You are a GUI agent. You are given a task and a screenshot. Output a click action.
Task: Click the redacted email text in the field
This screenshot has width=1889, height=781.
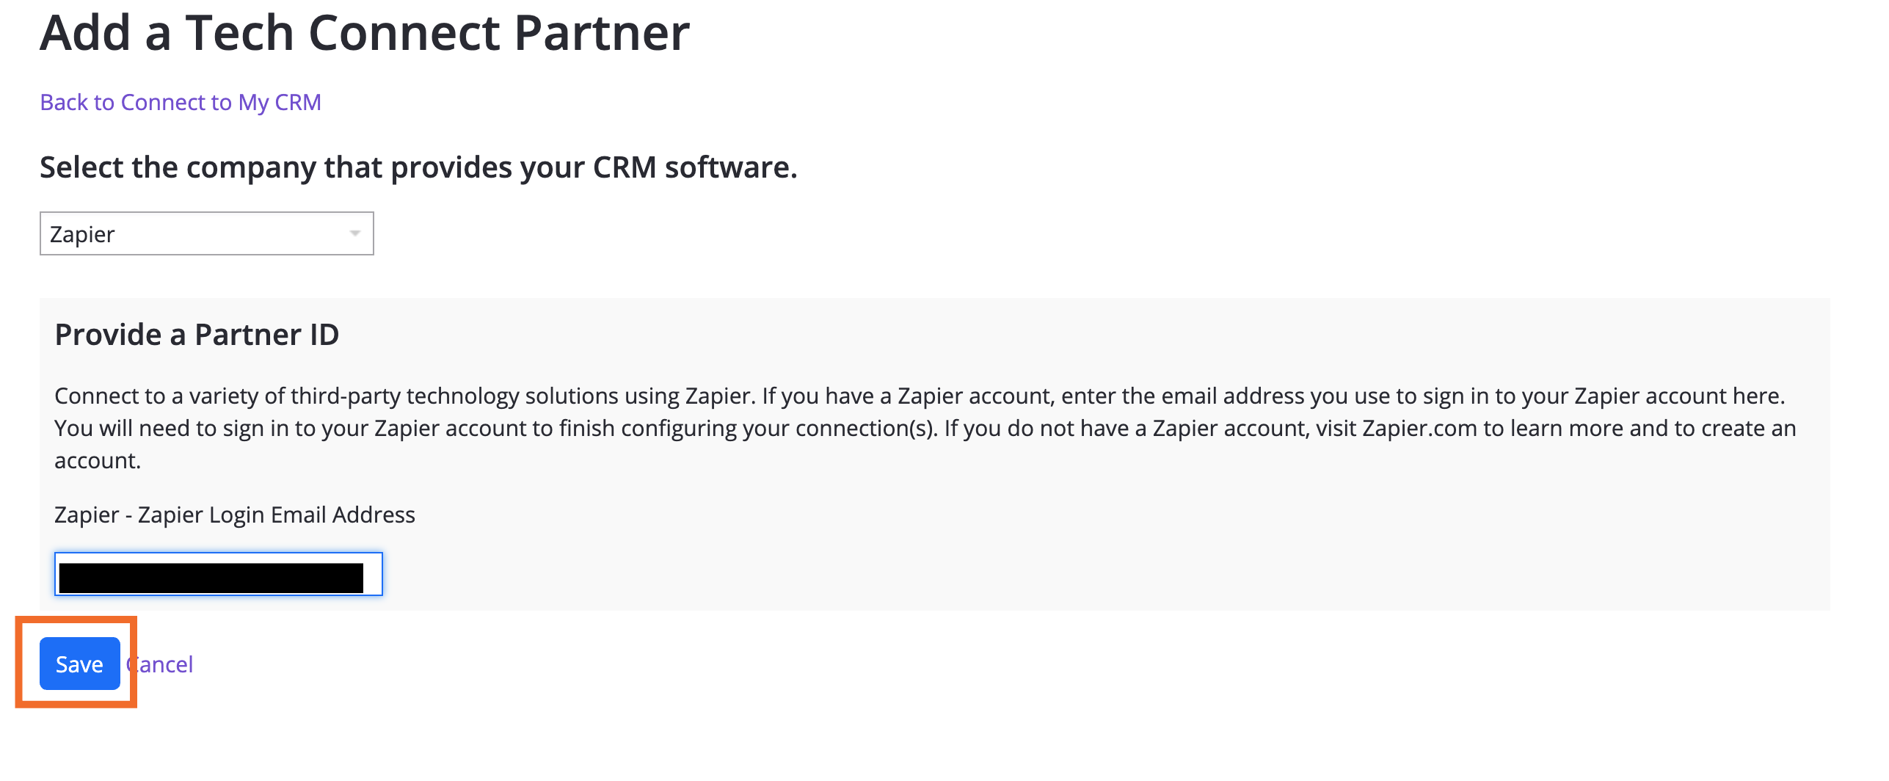pos(211,578)
